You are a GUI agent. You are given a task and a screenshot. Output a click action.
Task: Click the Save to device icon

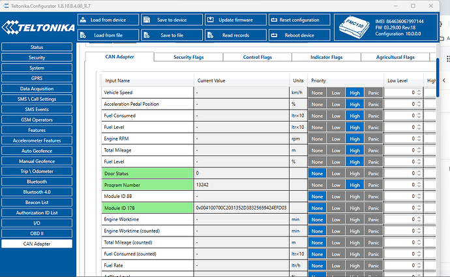[x=148, y=20]
